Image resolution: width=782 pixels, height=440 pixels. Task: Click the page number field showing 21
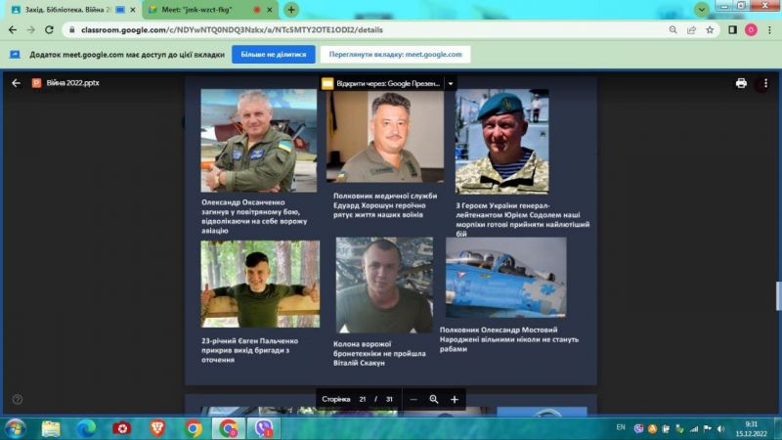(x=363, y=399)
